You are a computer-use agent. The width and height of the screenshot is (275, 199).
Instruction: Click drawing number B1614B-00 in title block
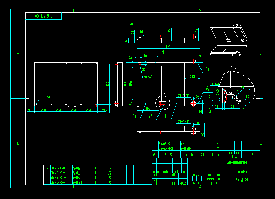[x=241, y=180]
